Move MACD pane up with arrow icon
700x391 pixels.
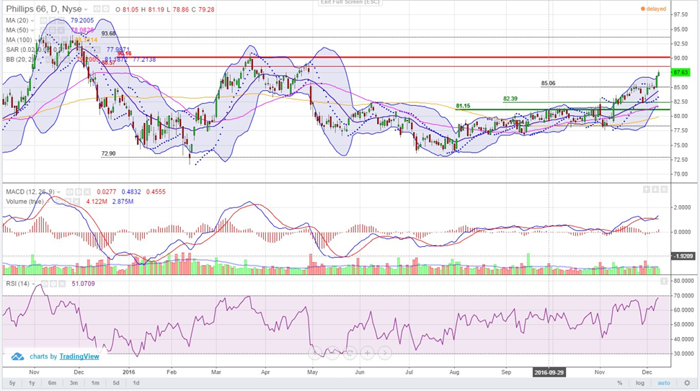tap(647, 190)
